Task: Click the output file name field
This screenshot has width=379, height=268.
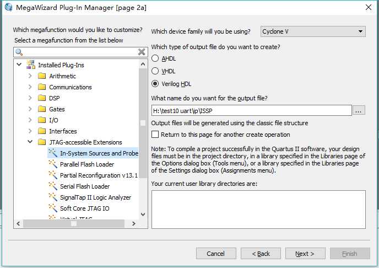Action: click(252, 110)
